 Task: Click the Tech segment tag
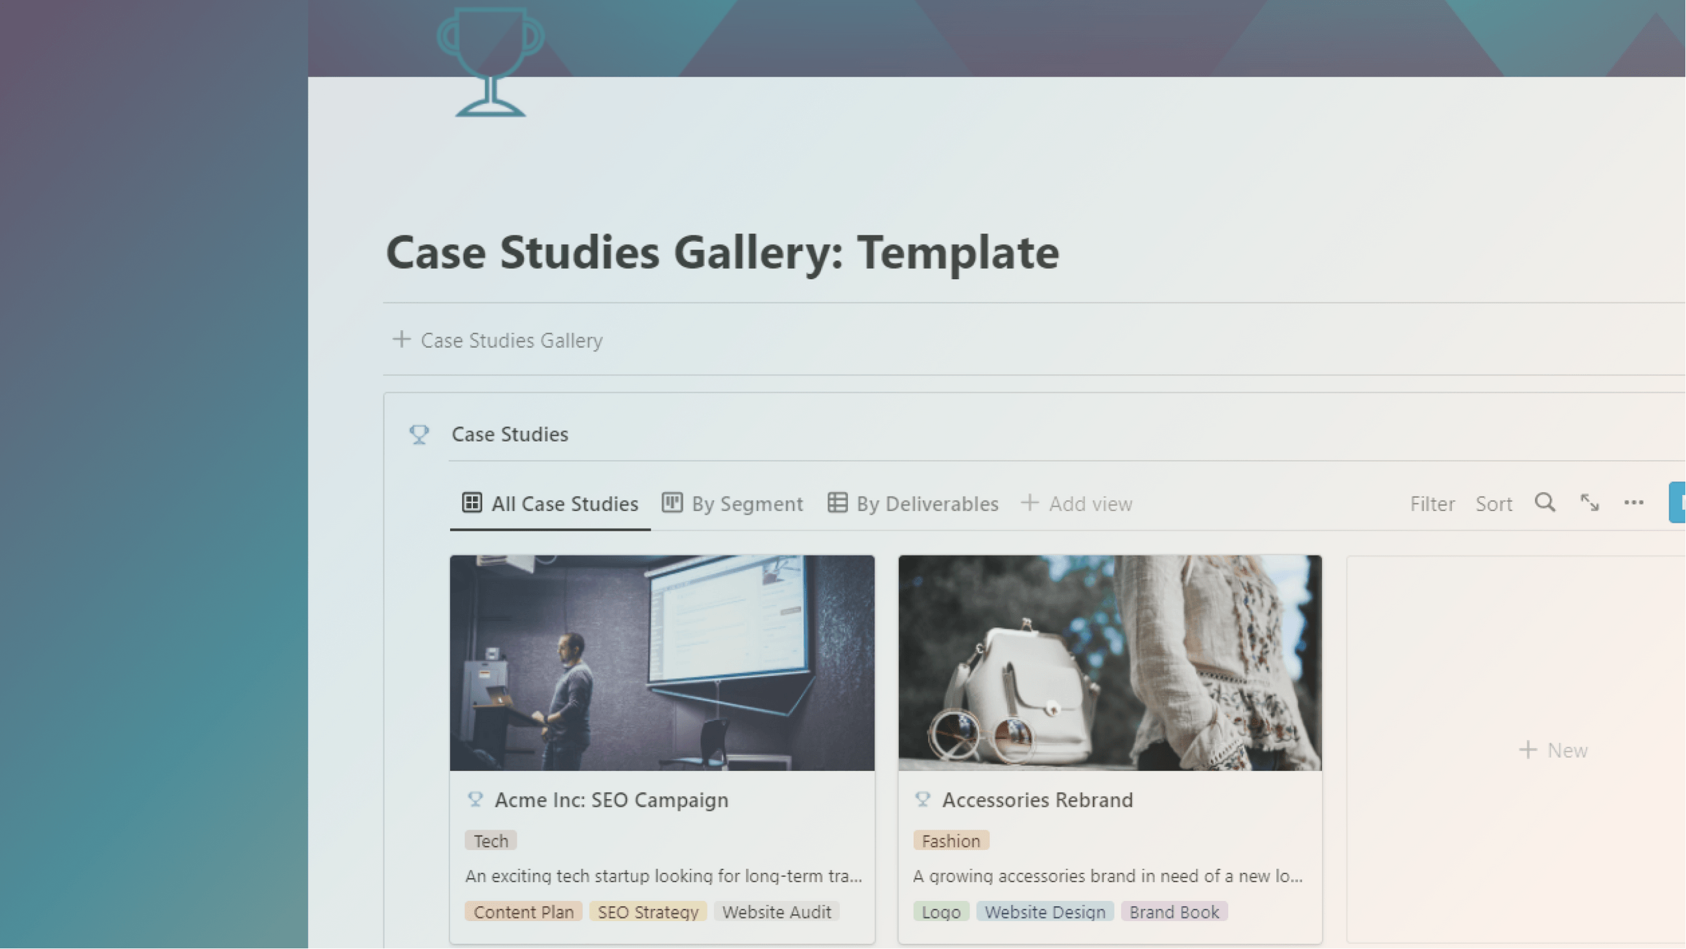click(490, 840)
